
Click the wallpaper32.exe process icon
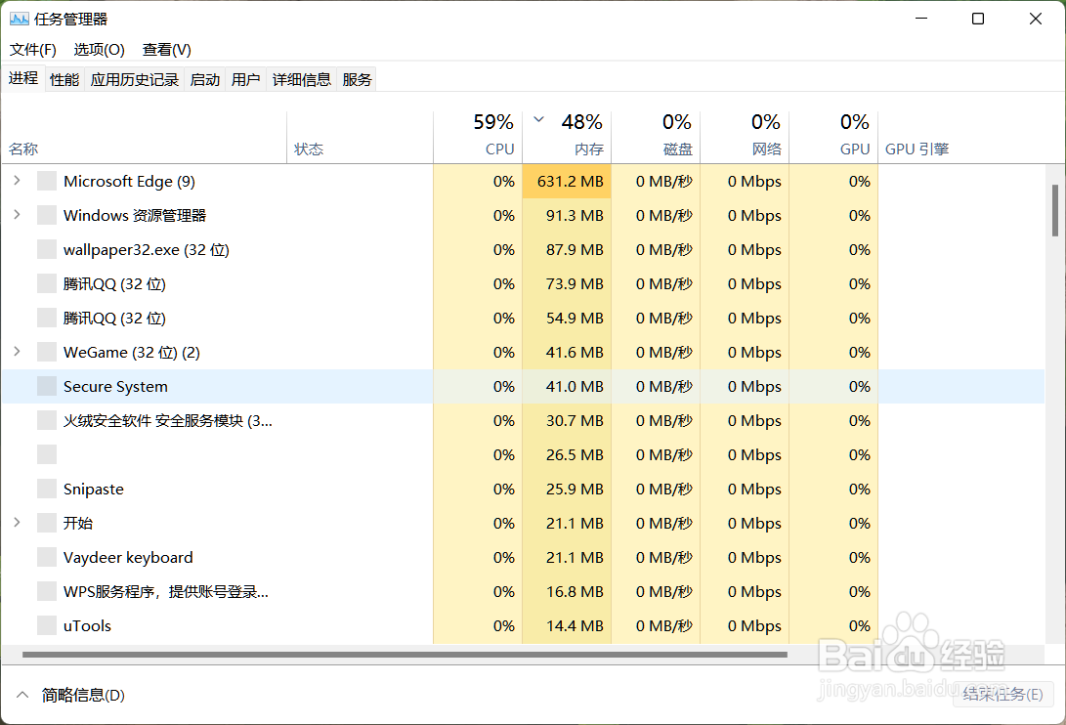point(47,249)
